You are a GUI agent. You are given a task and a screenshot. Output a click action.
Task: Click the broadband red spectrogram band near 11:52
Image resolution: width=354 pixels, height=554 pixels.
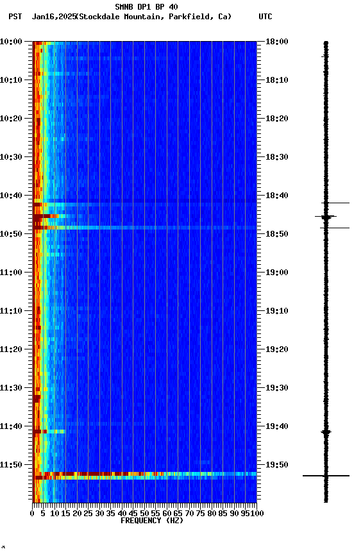tap(144, 474)
